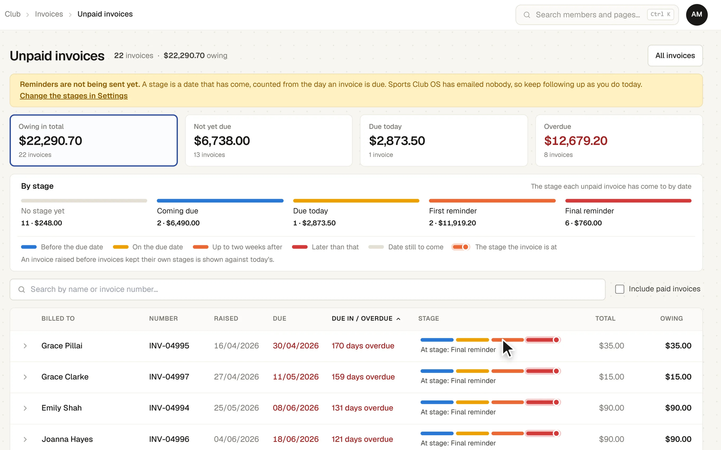The height and width of the screenshot is (450, 721).
Task: Click invoice number INV-04997
Action: (169, 377)
